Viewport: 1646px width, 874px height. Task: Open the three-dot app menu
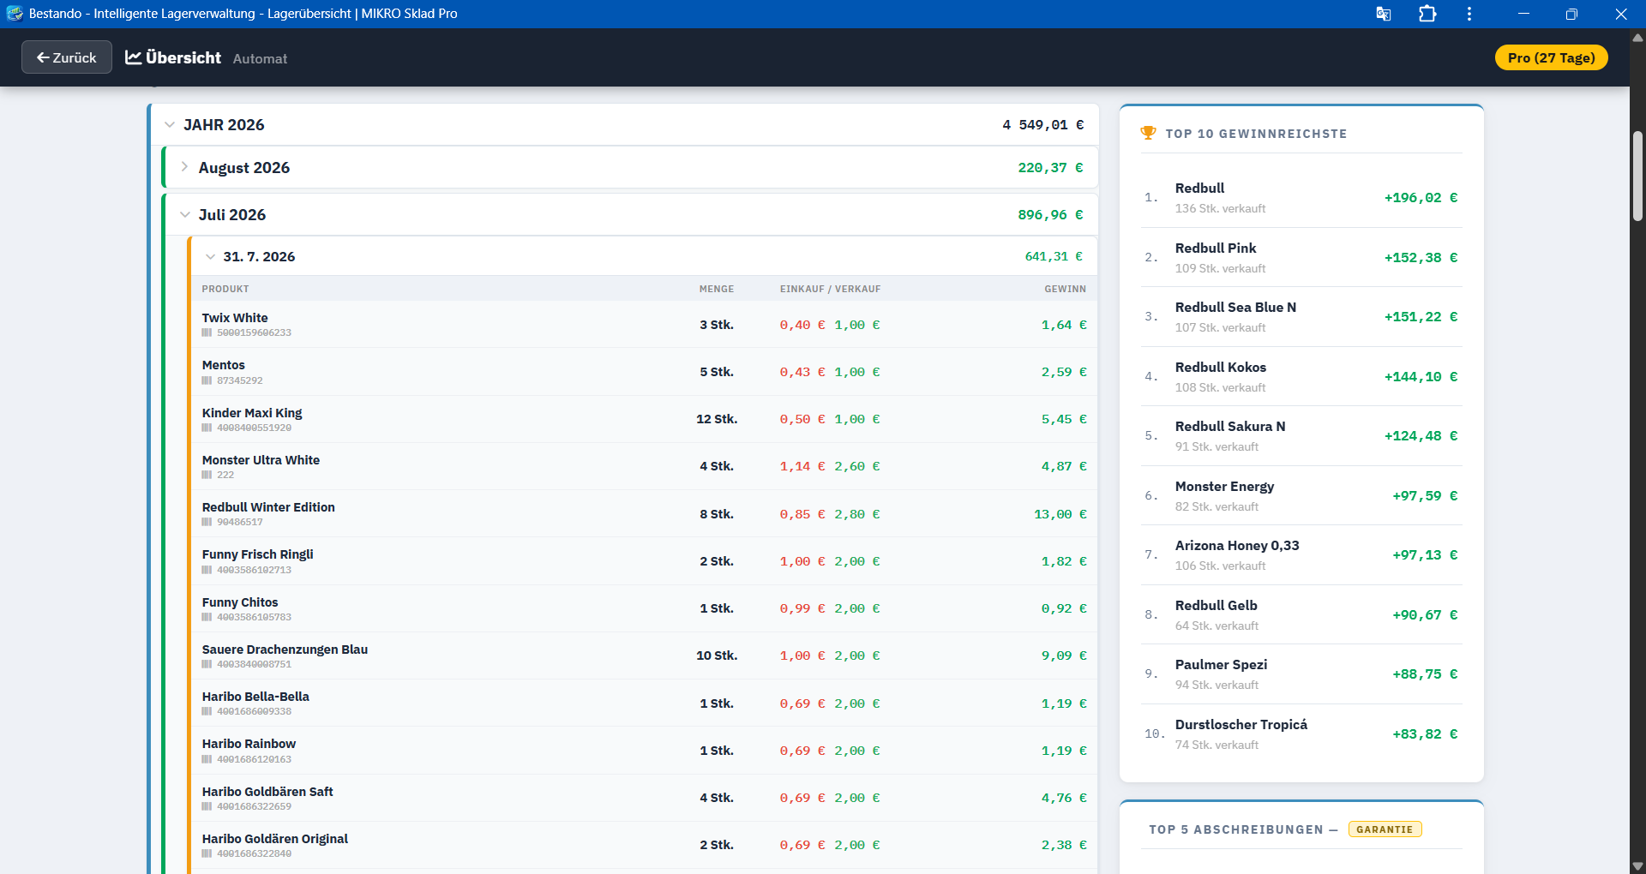click(x=1469, y=14)
